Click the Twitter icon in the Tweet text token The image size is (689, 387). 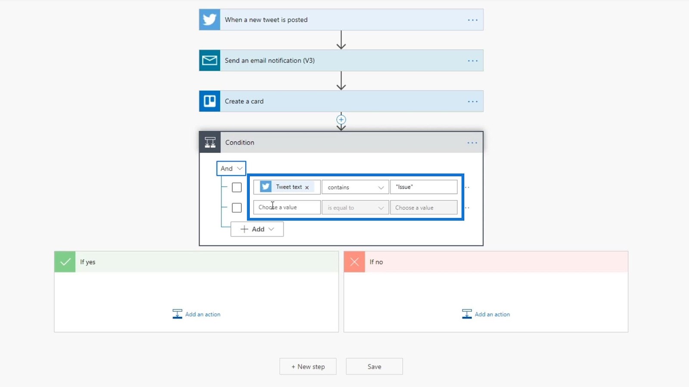pyautogui.click(x=266, y=187)
